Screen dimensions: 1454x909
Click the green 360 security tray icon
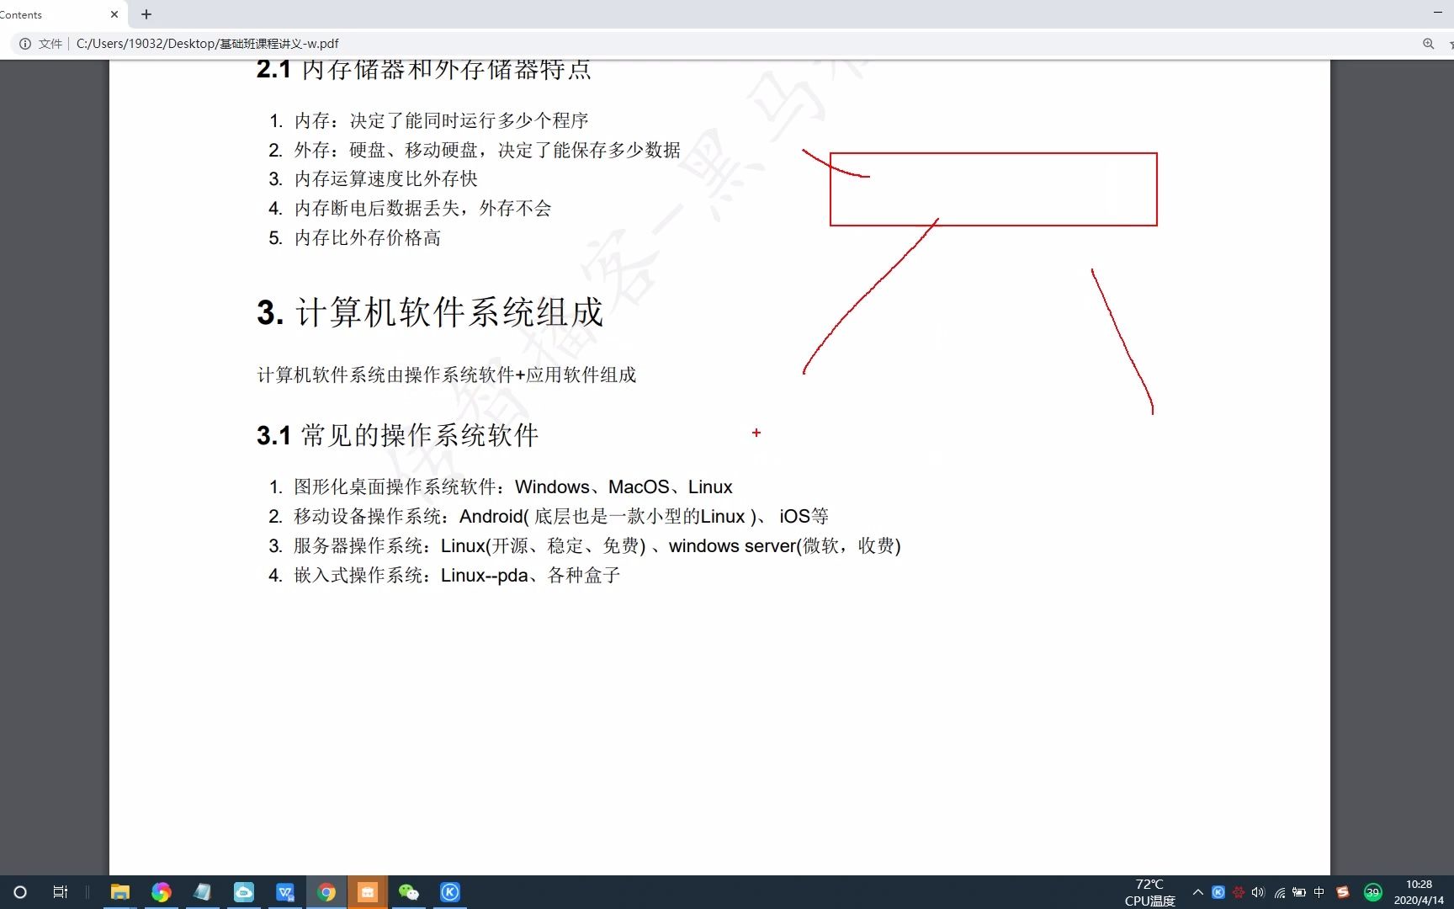tap(1372, 892)
